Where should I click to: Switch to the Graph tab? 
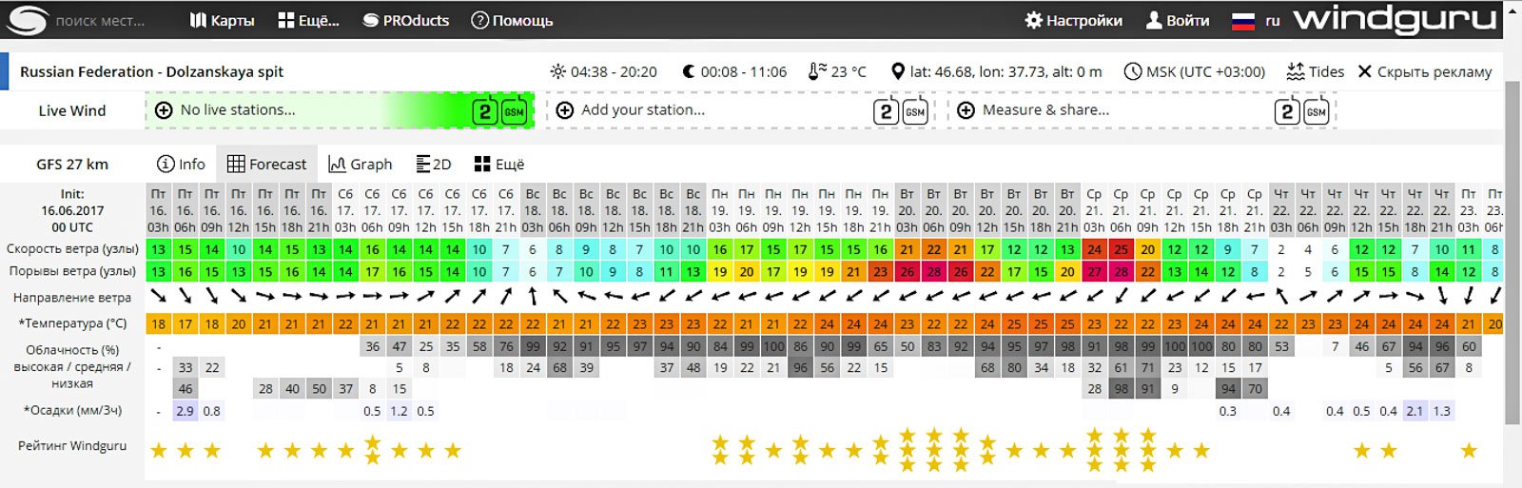coord(360,165)
